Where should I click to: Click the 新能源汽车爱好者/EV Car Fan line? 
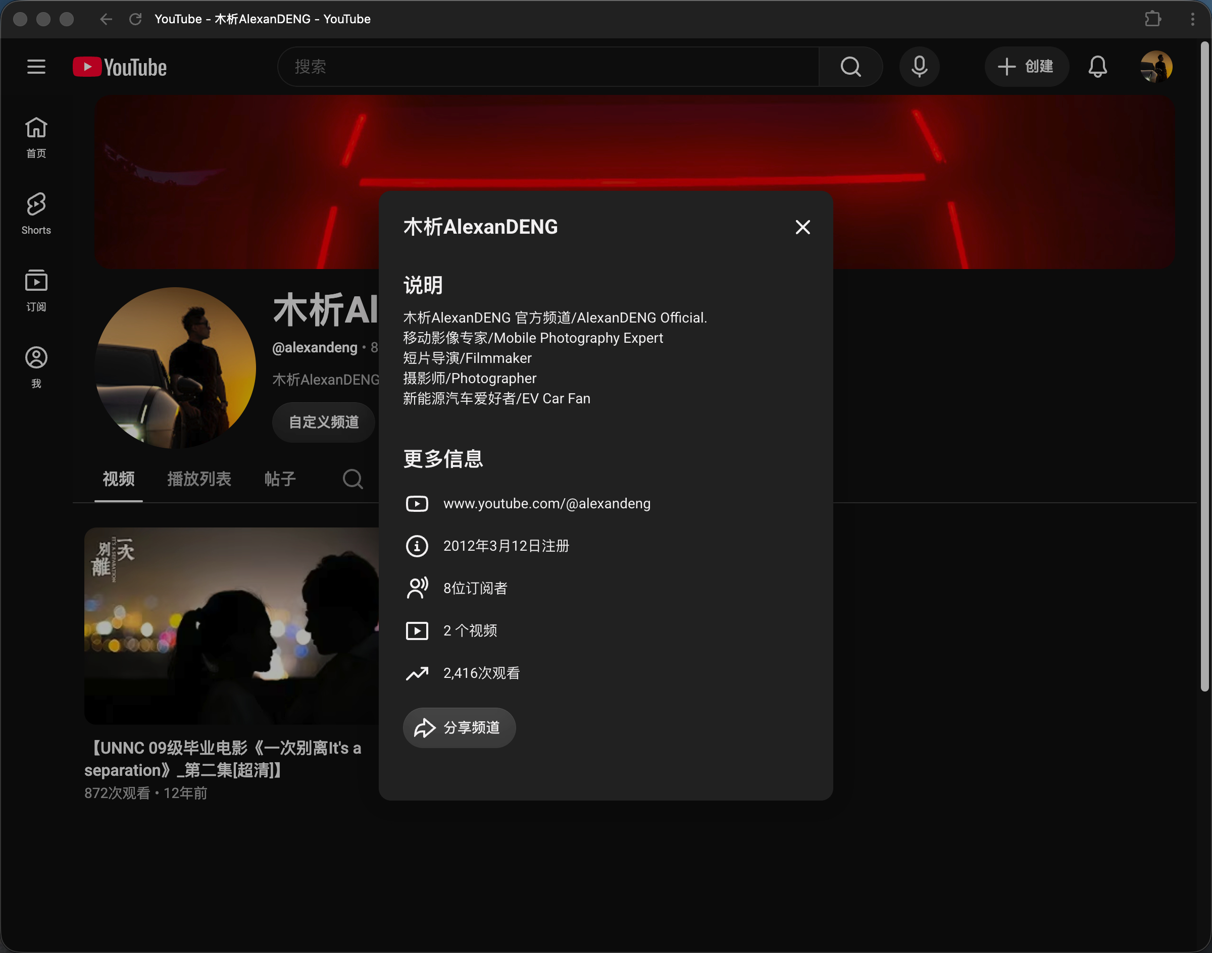coord(497,398)
